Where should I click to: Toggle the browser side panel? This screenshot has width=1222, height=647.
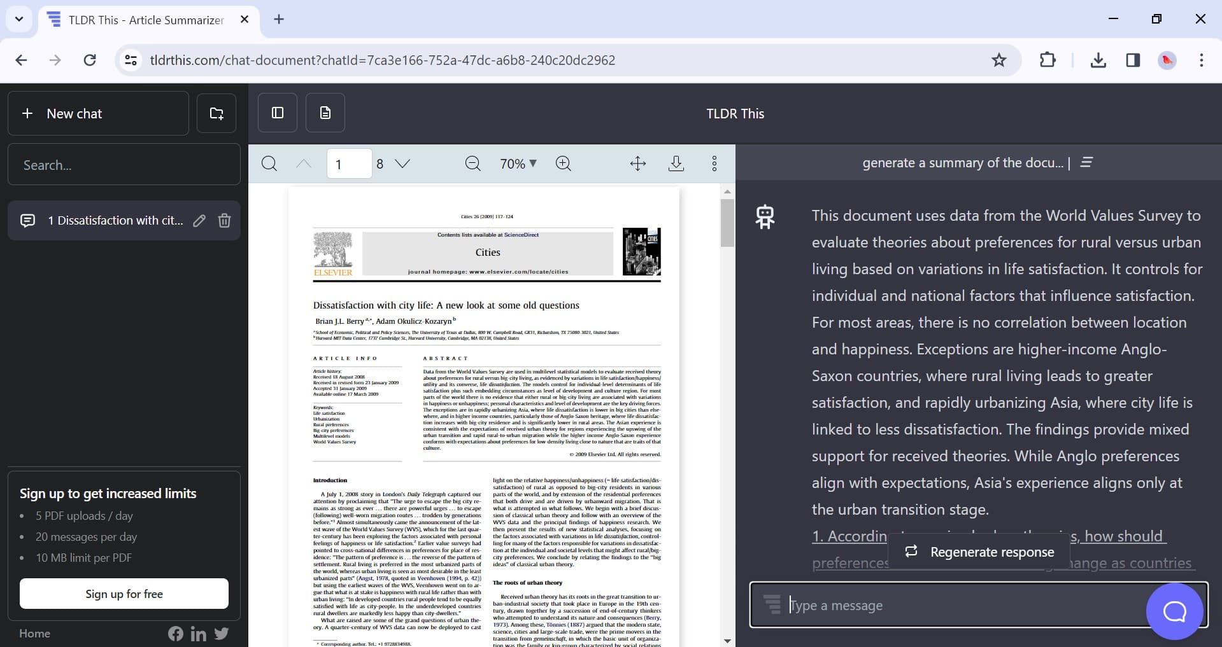[x=1133, y=60]
